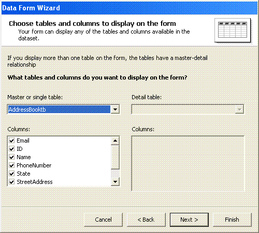Go back with the < Back button

146,220
